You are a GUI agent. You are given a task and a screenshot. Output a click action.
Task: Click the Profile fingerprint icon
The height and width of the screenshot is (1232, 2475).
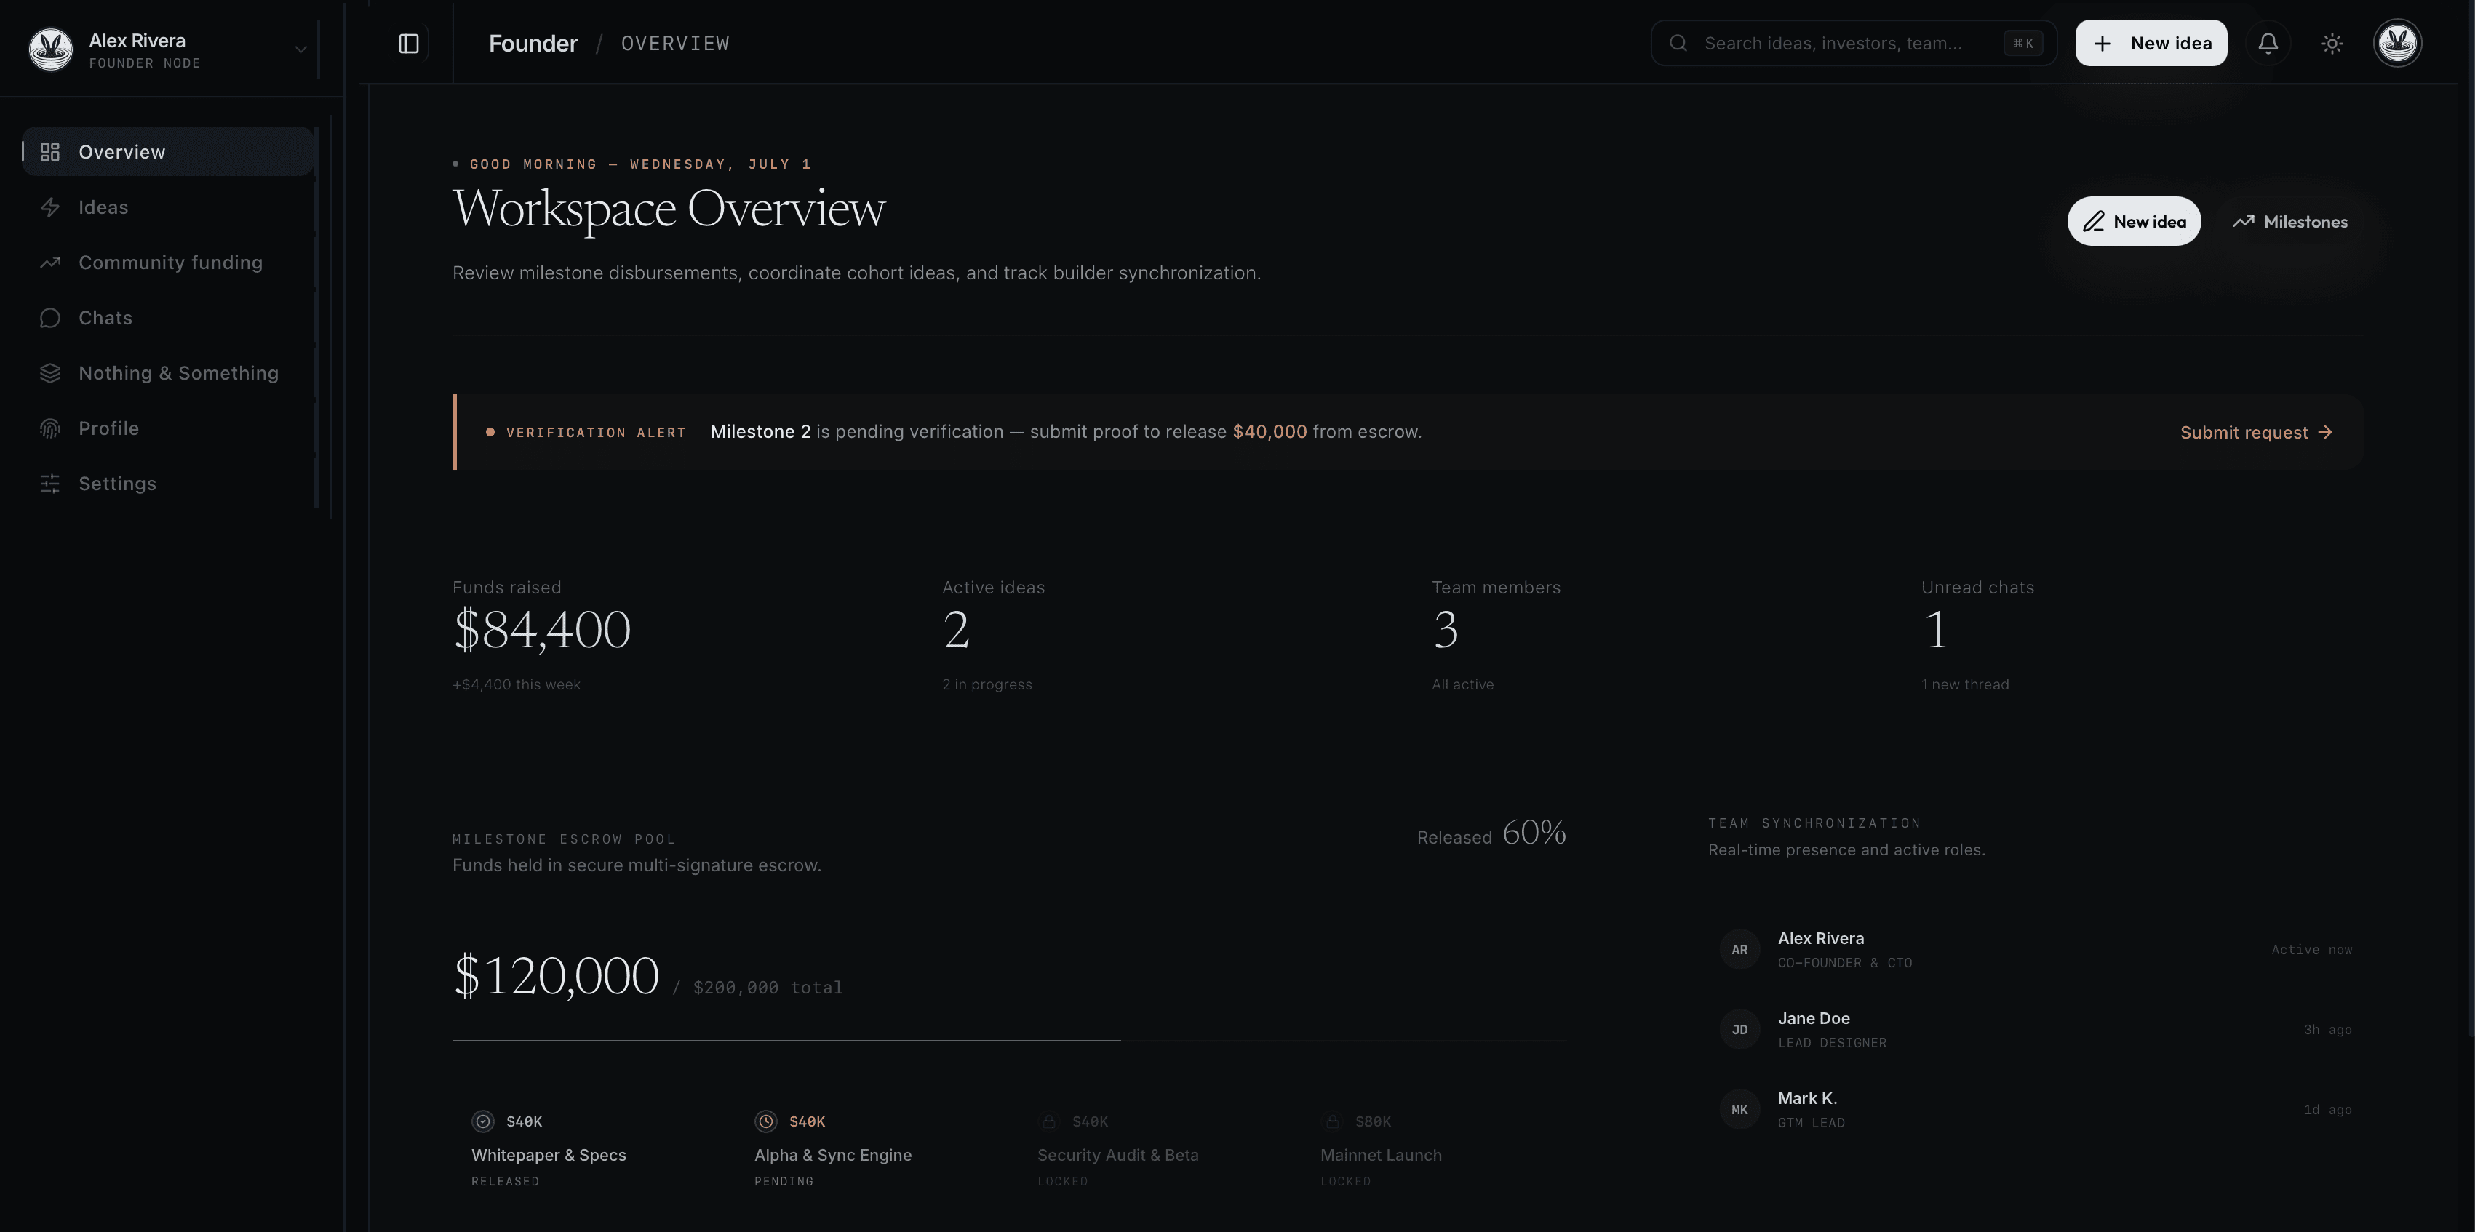[x=50, y=428]
